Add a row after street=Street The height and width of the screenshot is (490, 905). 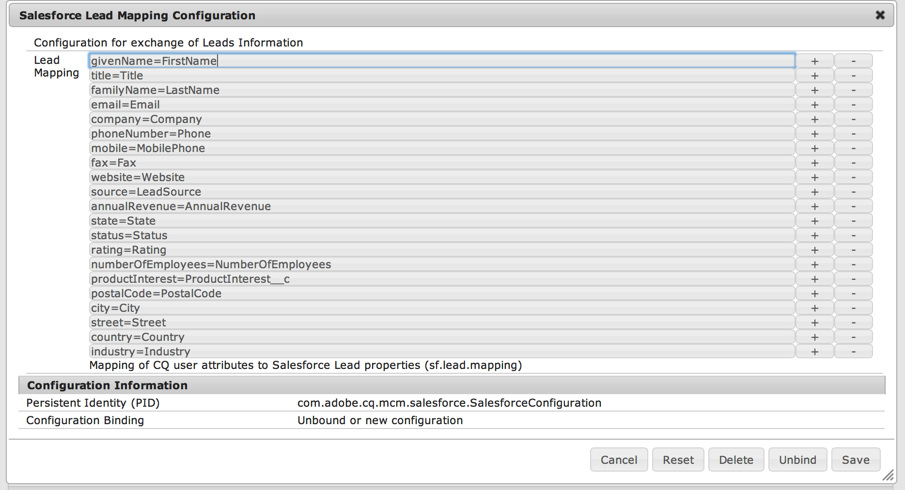coord(815,322)
